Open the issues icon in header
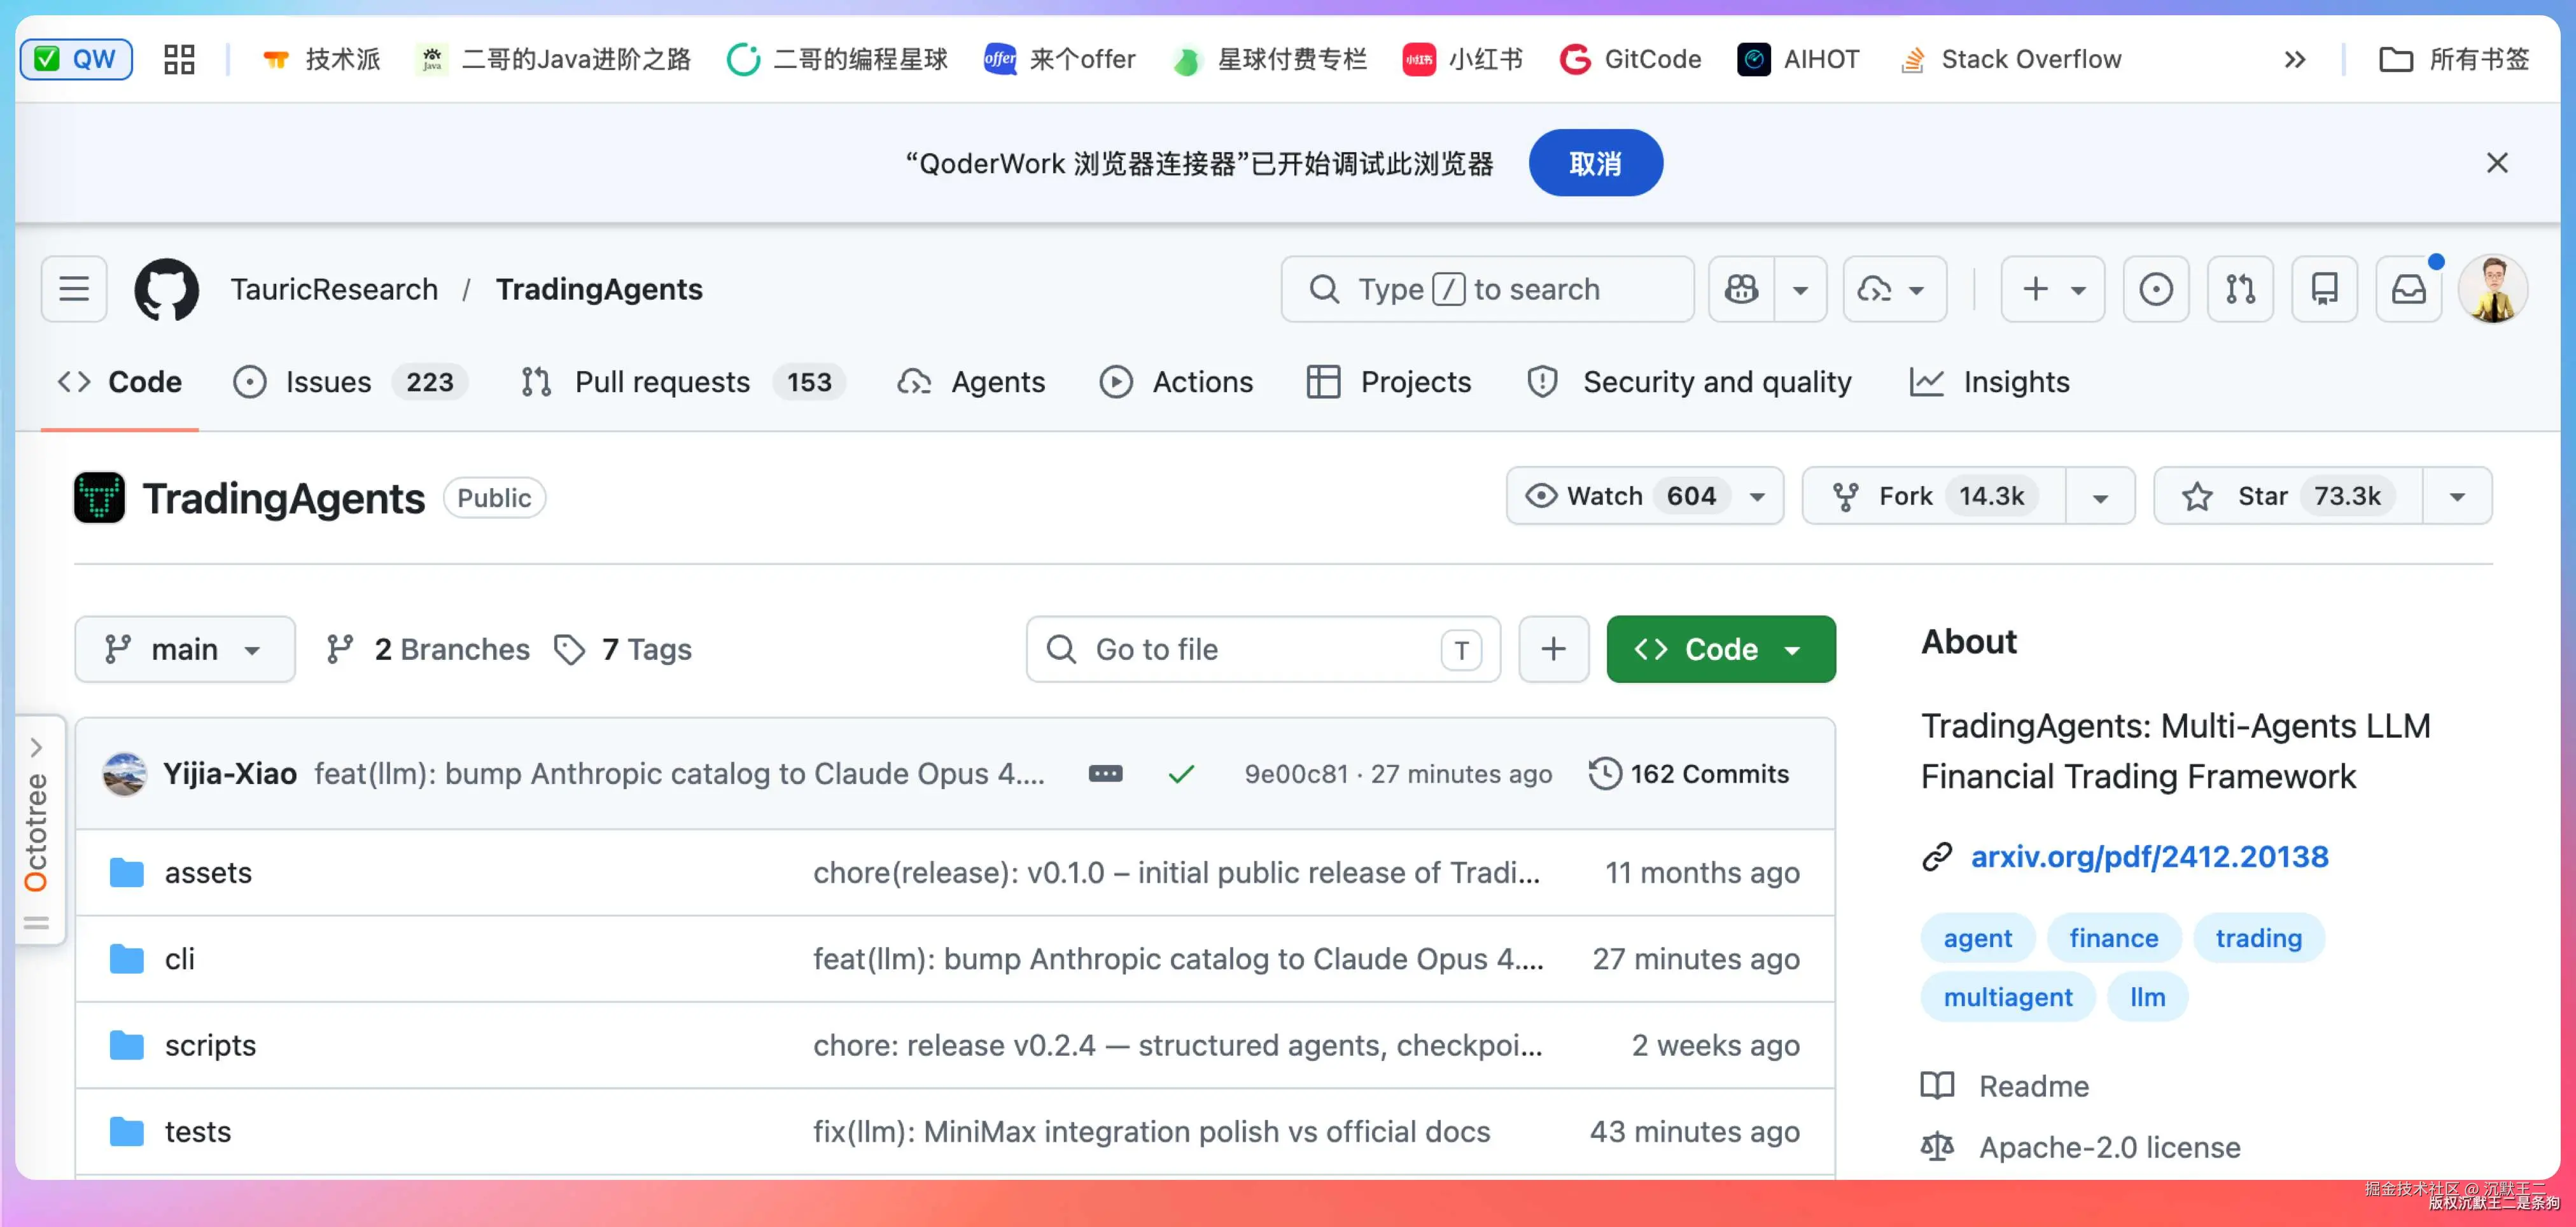Image resolution: width=2576 pixels, height=1227 pixels. [2156, 289]
